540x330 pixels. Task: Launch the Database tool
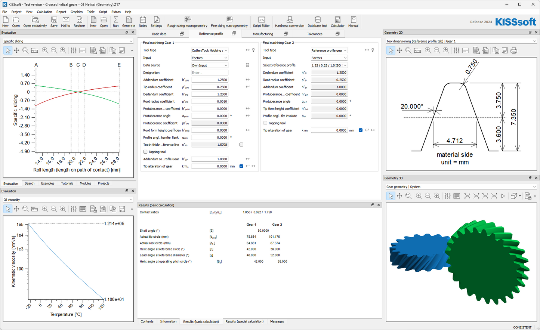tap(317, 22)
